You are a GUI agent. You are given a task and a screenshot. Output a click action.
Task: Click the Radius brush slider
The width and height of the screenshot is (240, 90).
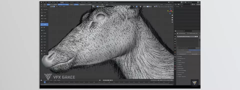tap(52, 4)
